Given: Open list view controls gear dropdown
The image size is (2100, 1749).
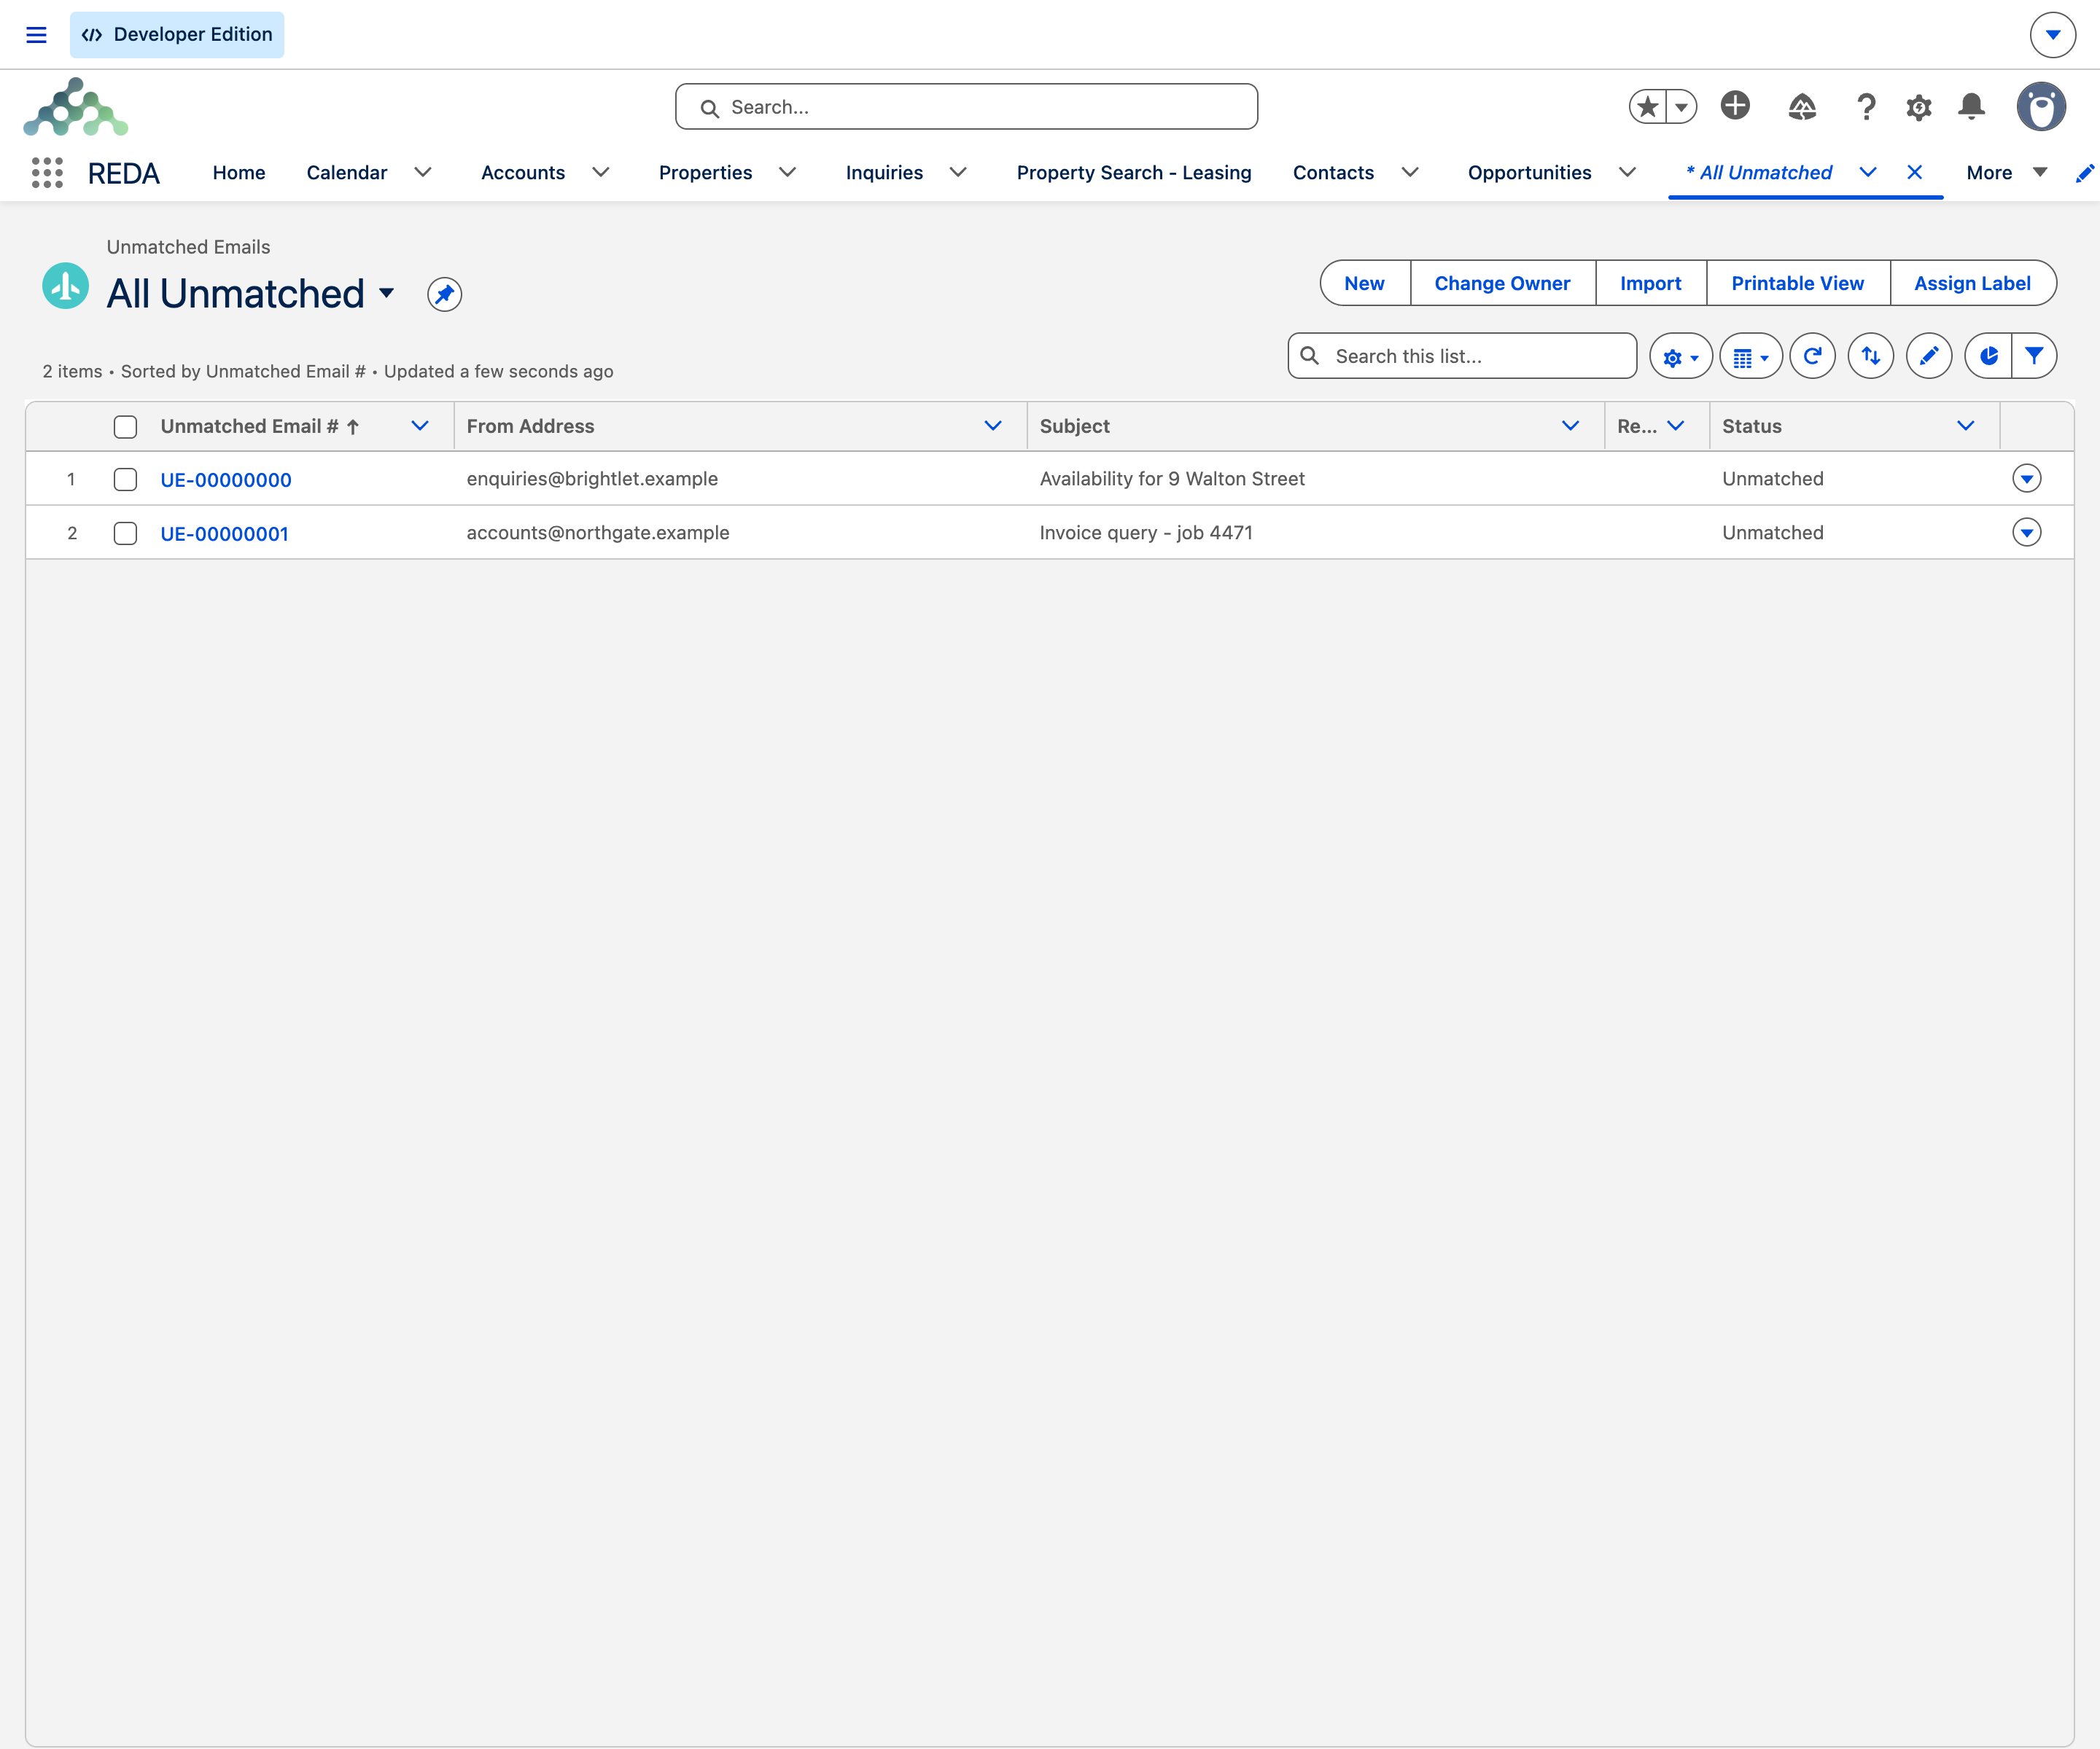Looking at the screenshot, I should click(x=1680, y=357).
